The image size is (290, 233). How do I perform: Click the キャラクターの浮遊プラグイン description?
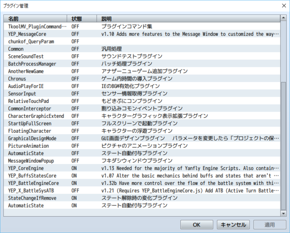(x=137, y=131)
